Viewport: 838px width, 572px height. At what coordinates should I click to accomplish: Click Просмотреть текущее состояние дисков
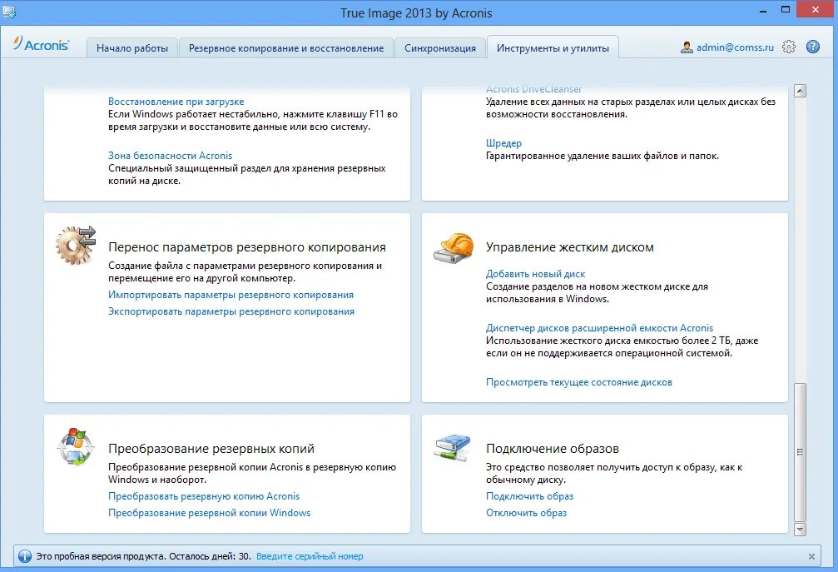579,382
